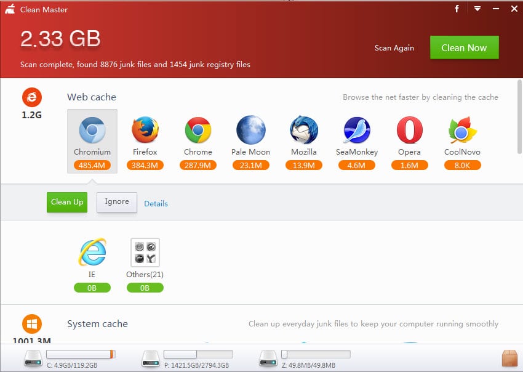523x372 pixels.
Task: Click the C: drive icon
Action: [x=33, y=358]
